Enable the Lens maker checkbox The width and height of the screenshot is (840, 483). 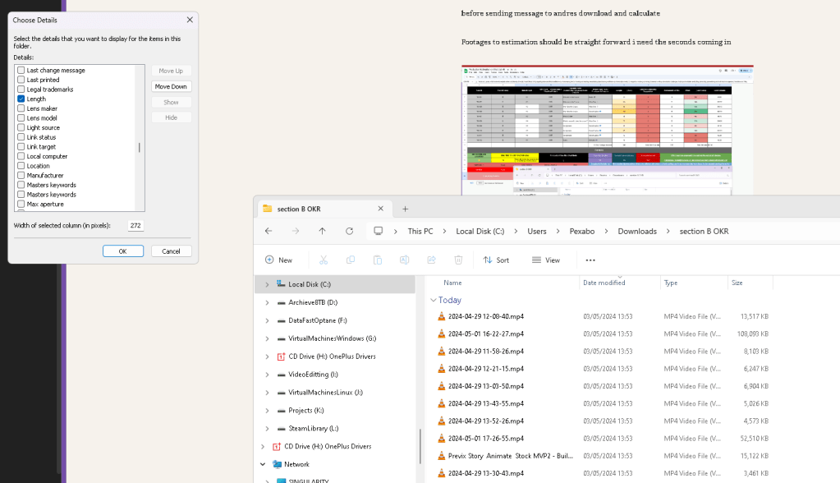tap(21, 108)
